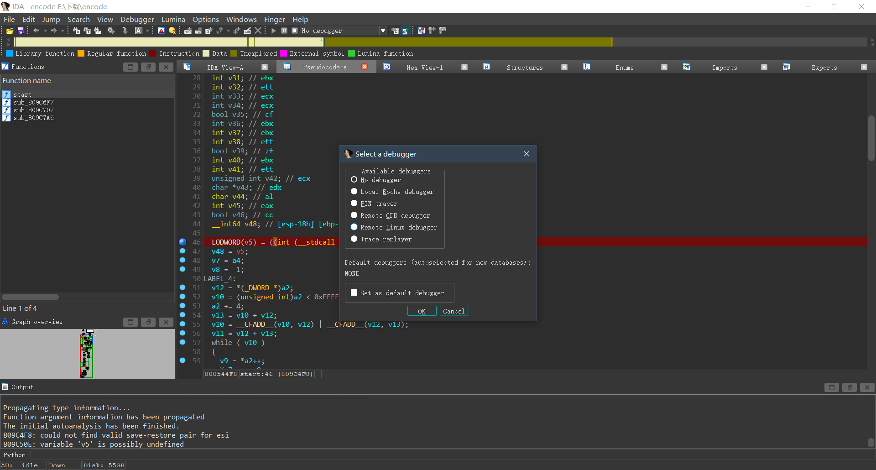Image resolution: width=876 pixels, height=470 pixels.
Task: Click the Functions list horizontal scrollbar
Action: 31,297
